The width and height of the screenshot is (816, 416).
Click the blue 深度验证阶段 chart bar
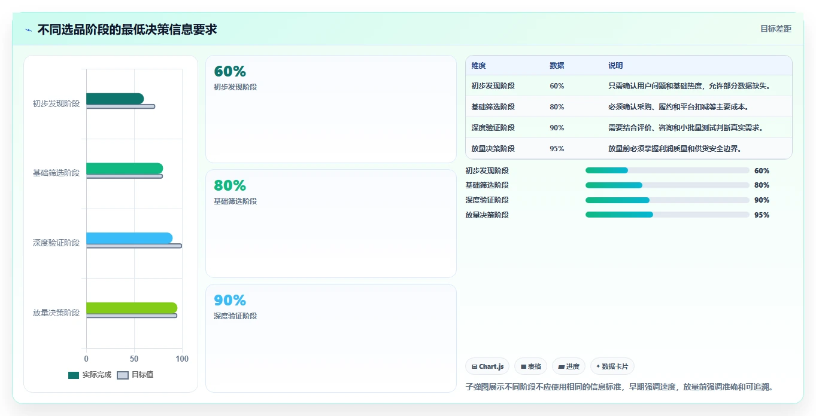pyautogui.click(x=129, y=238)
